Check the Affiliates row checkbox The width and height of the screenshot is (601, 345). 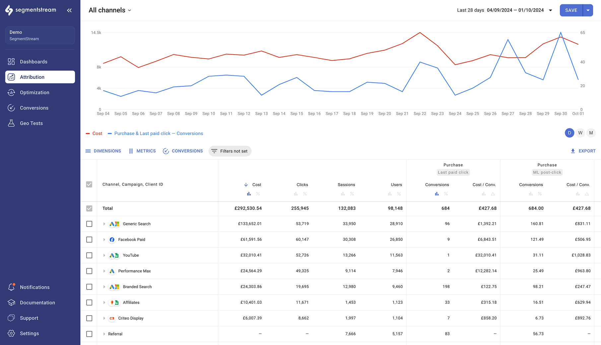click(x=89, y=302)
